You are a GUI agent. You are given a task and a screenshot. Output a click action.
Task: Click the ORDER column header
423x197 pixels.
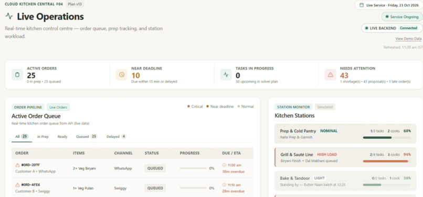point(22,153)
